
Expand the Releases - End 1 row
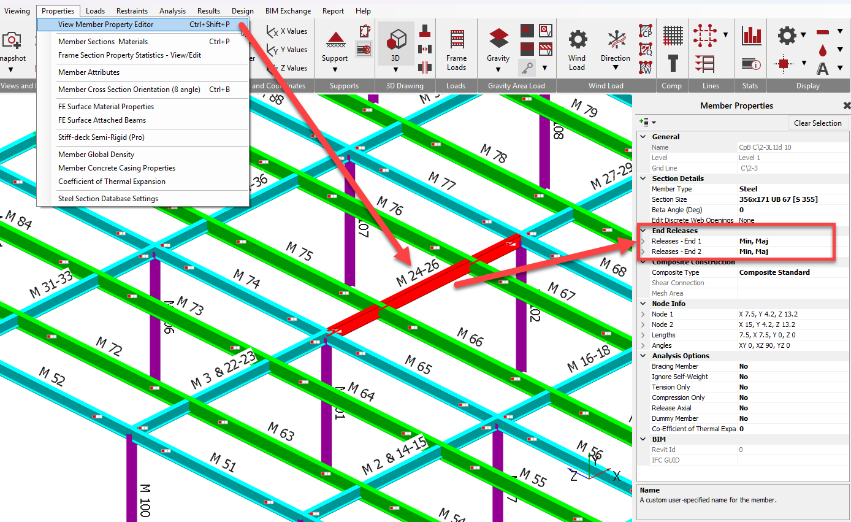click(643, 241)
